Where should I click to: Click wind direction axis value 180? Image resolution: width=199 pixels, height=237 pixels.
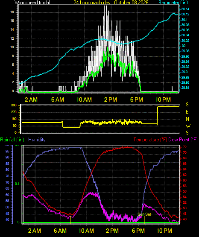pos(14,119)
